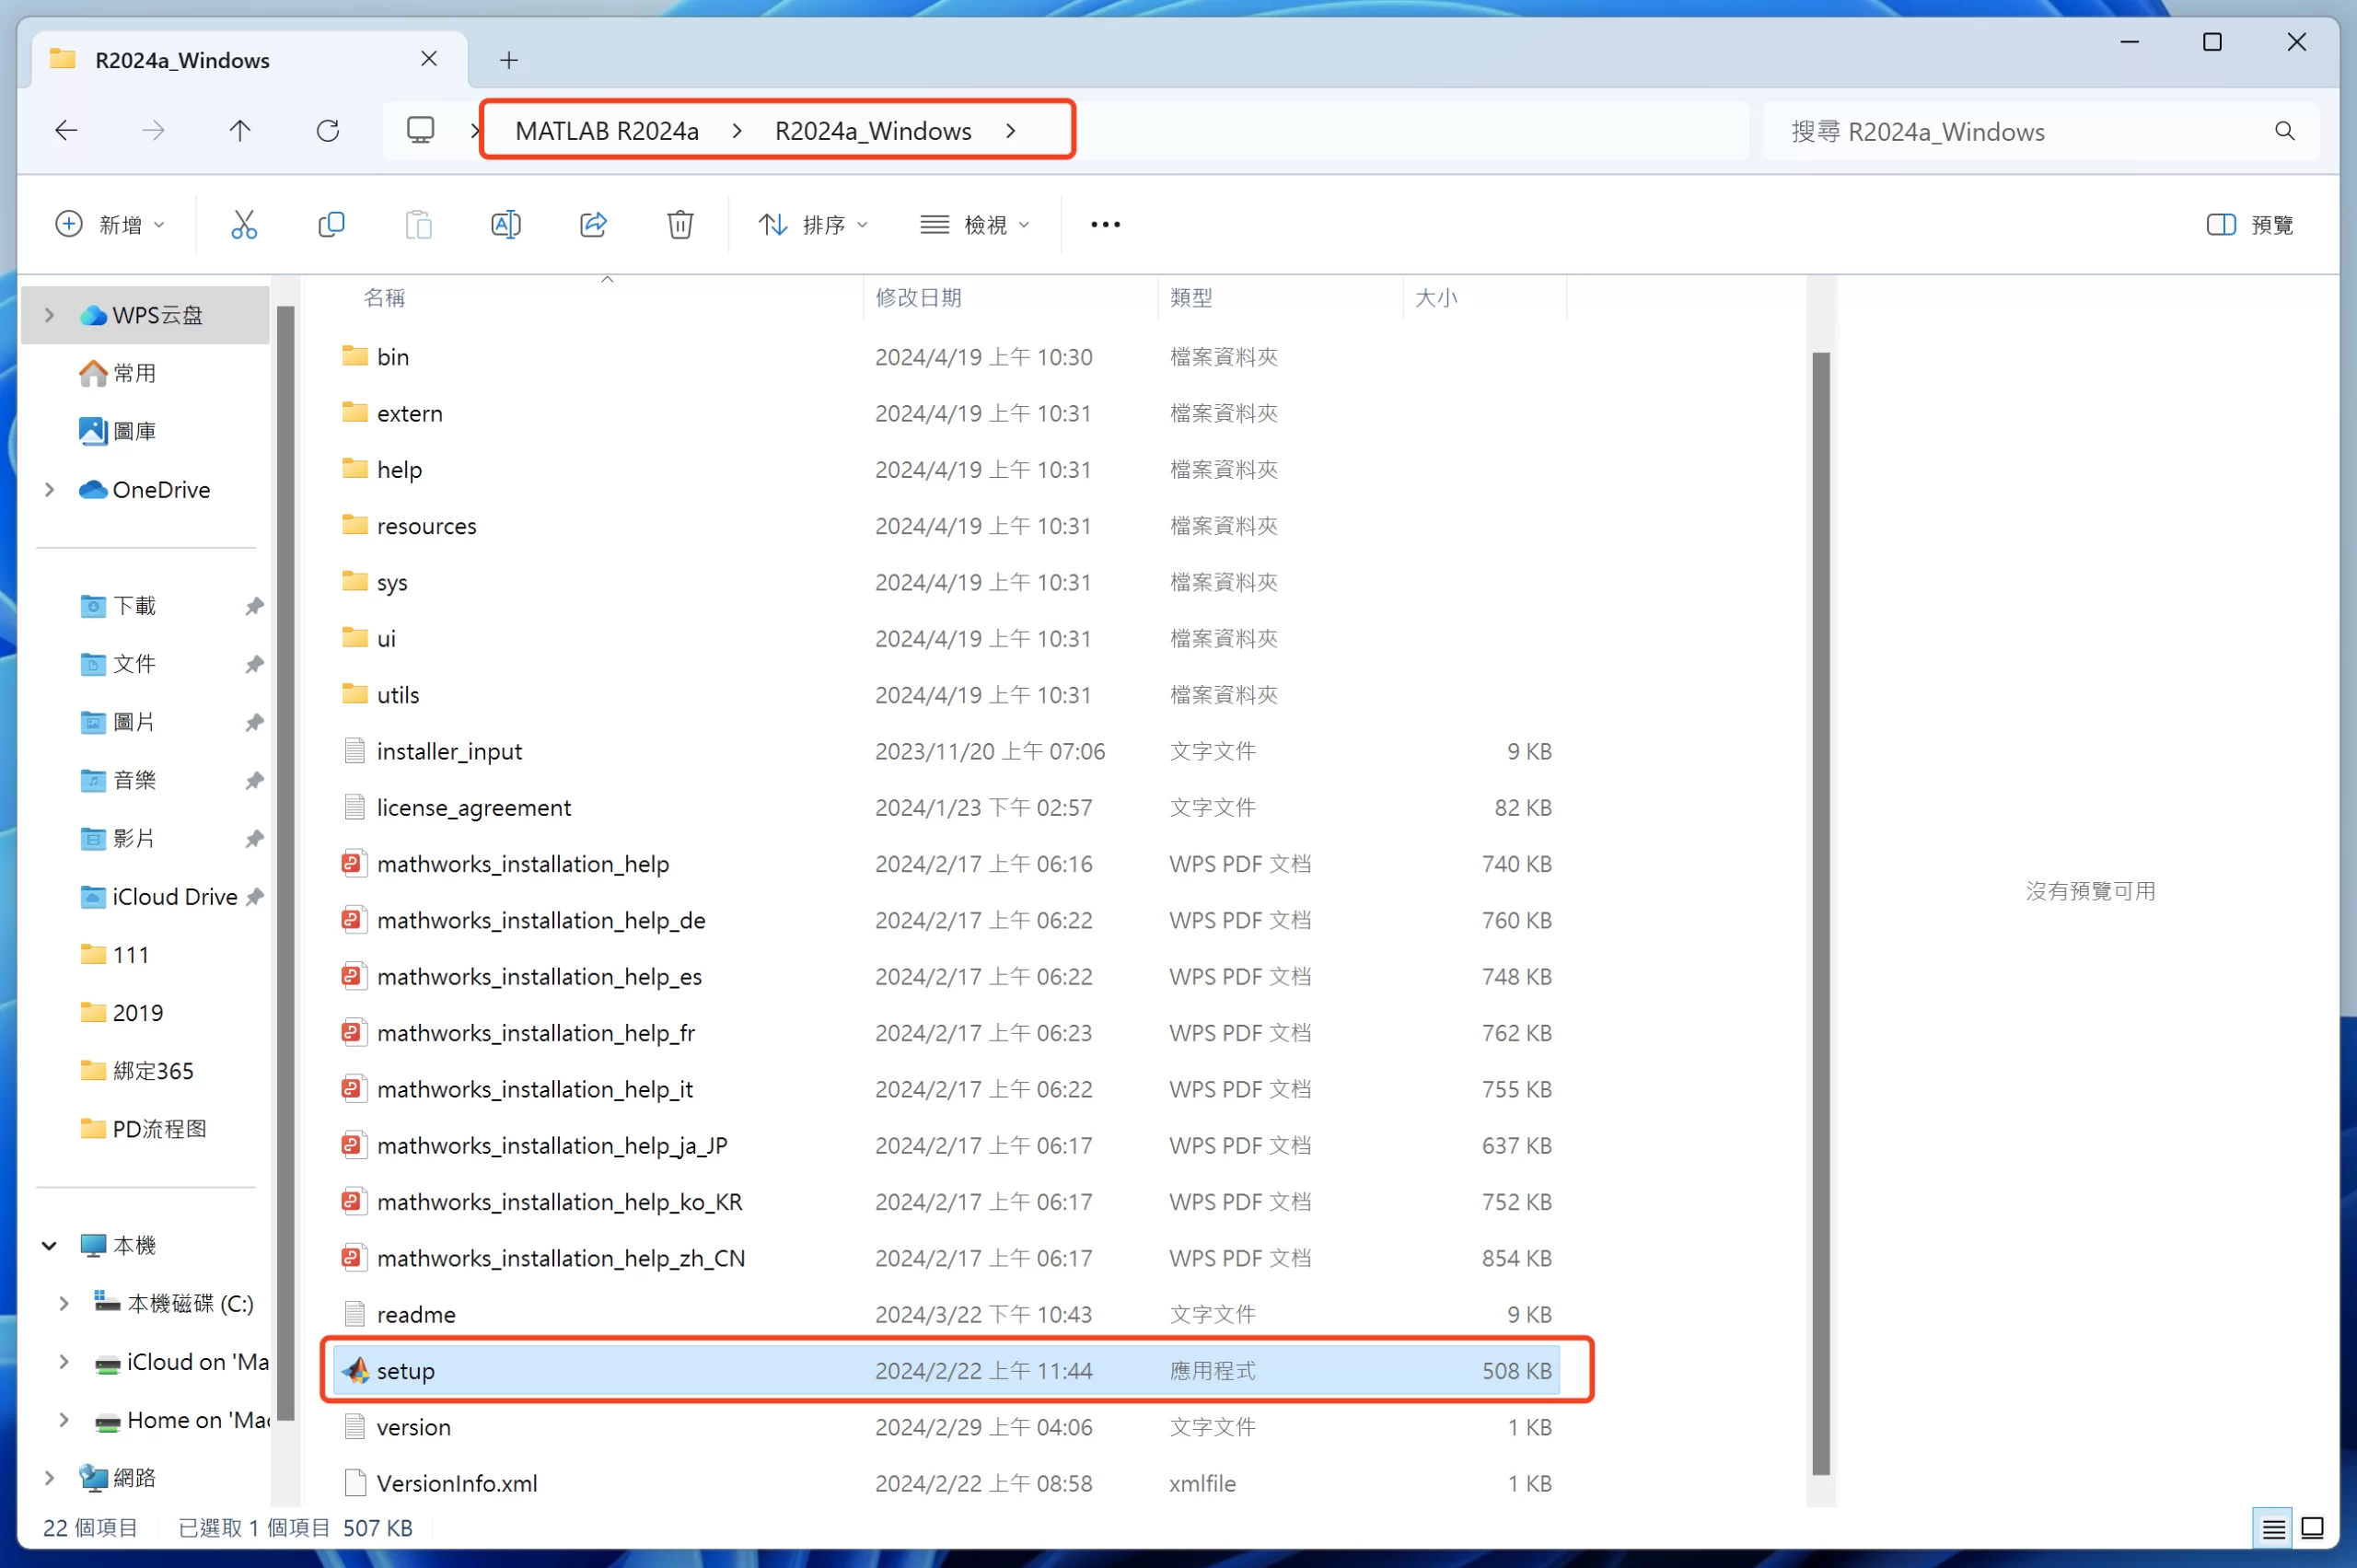This screenshot has height=1568, width=2357.
Task: Open the See more (...) menu
Action: click(x=1105, y=224)
